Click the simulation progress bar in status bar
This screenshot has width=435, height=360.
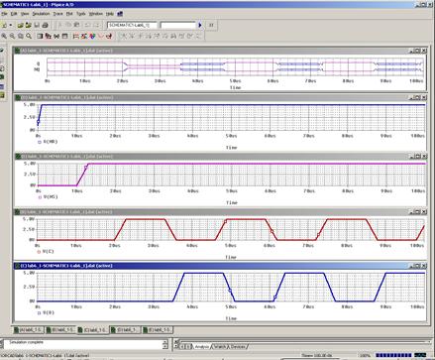(394, 355)
